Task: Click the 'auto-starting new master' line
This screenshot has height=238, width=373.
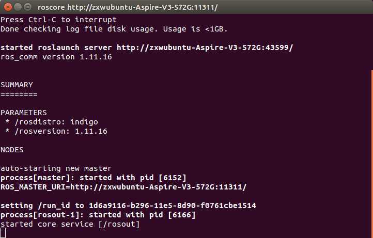Action: (x=56, y=168)
